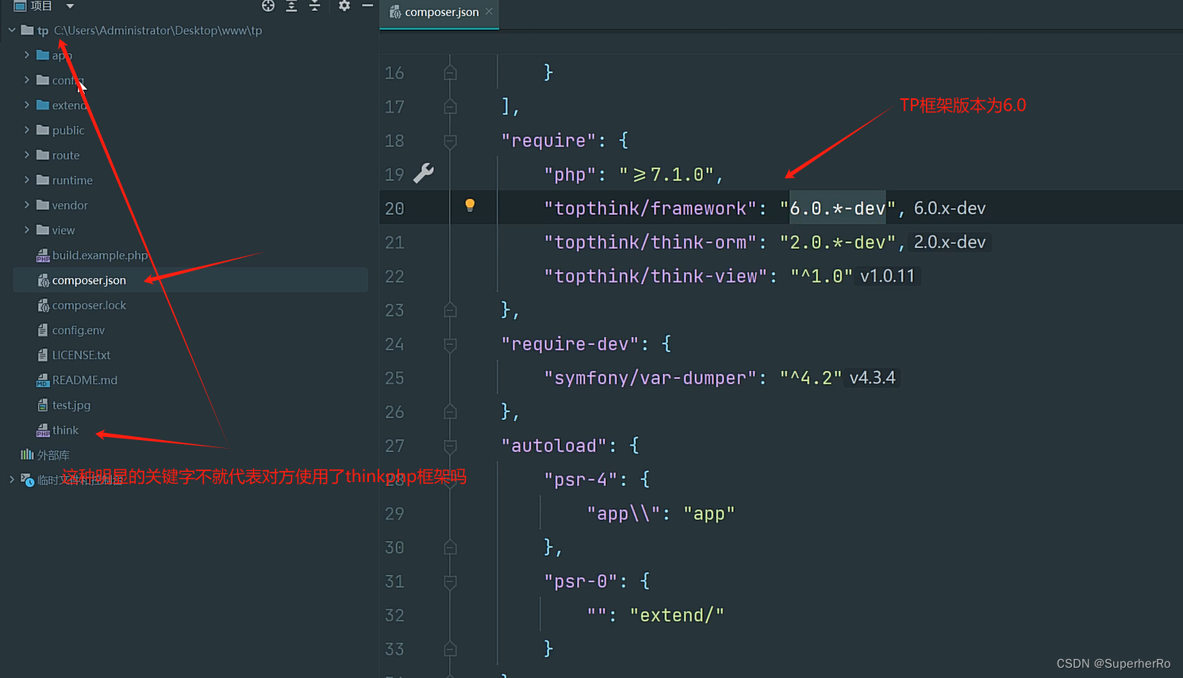Switch to the composer.json tab
This screenshot has height=678, width=1183.
click(440, 12)
